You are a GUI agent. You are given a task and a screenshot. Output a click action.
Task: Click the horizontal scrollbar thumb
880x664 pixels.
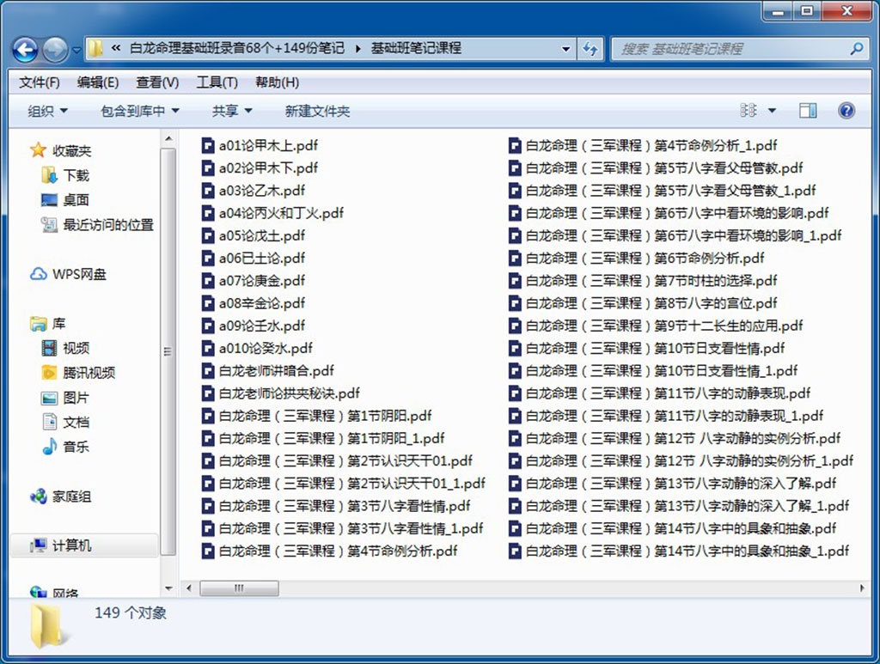[239, 588]
